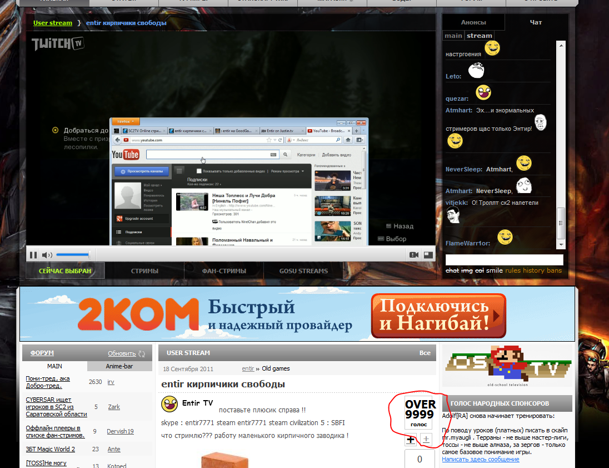Click the NeverSleep username in chat
The image size is (609, 468).
(464, 169)
